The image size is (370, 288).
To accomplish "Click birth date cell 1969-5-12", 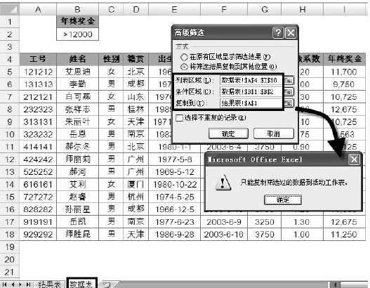I will coord(175,172).
